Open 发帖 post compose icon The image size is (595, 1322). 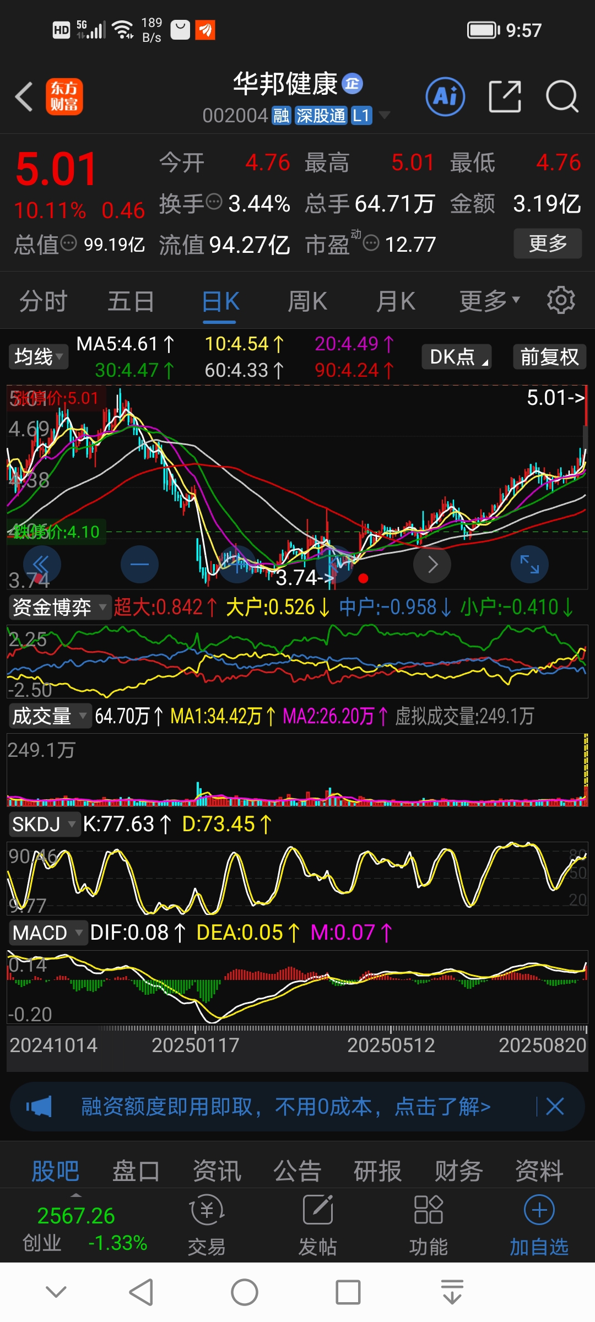pos(318,1225)
